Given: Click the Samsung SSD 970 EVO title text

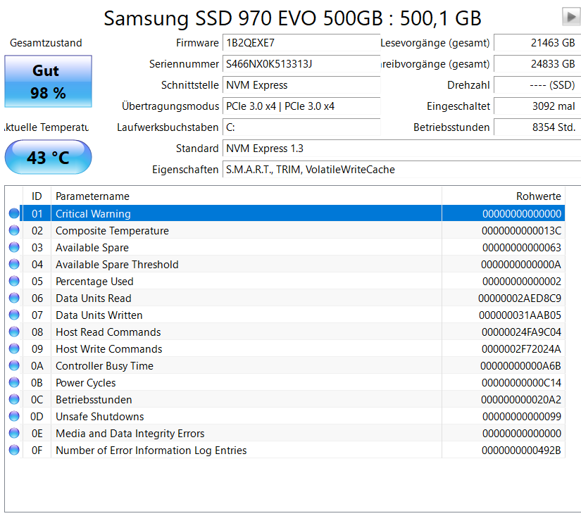Looking at the screenshot, I should tap(292, 18).
